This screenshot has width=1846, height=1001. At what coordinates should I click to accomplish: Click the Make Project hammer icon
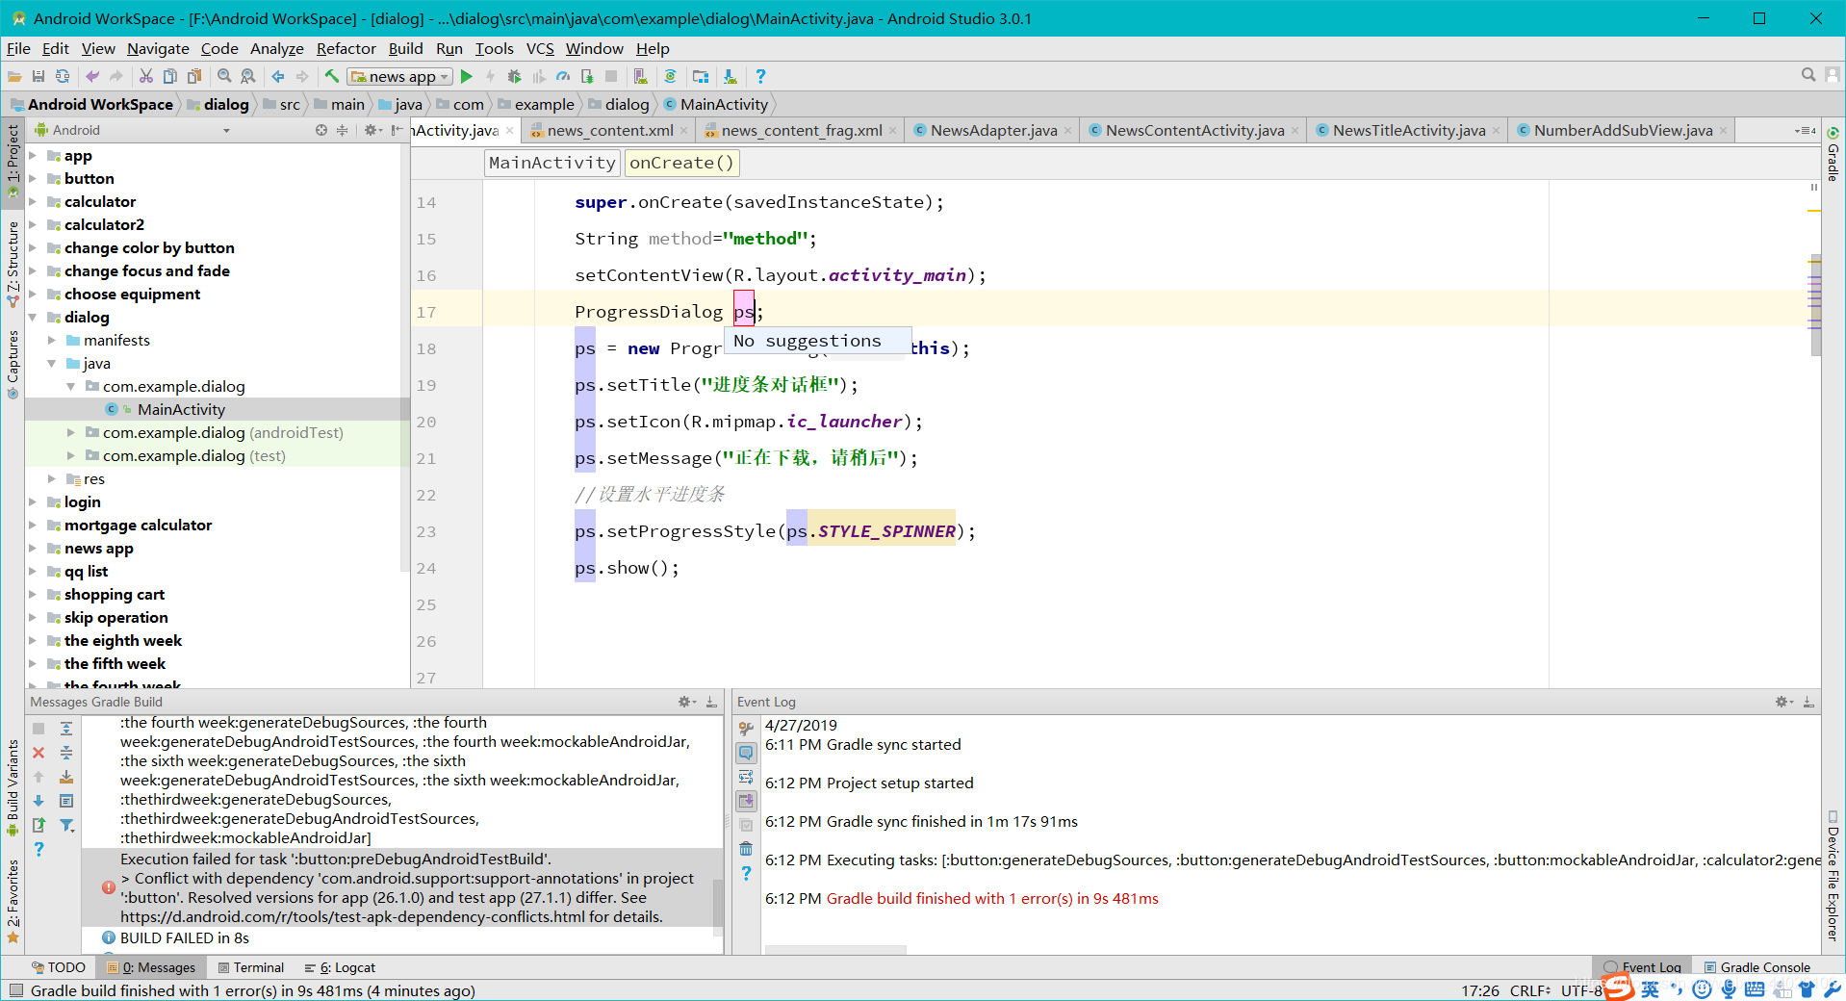[x=332, y=76]
